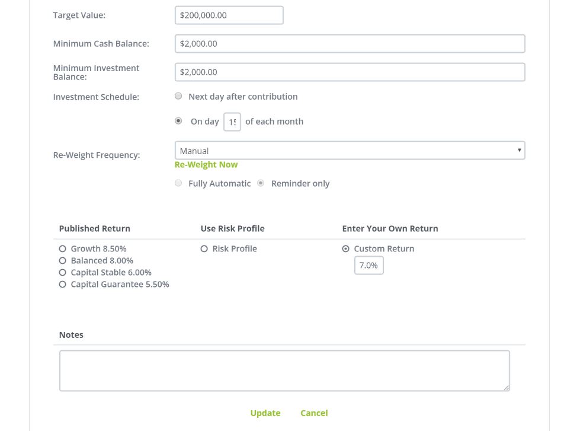Pick the Capital Guarantee 5.50% option

[62, 285]
